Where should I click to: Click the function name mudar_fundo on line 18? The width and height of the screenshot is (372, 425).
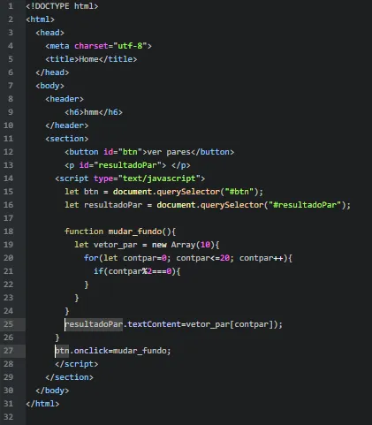click(135, 231)
